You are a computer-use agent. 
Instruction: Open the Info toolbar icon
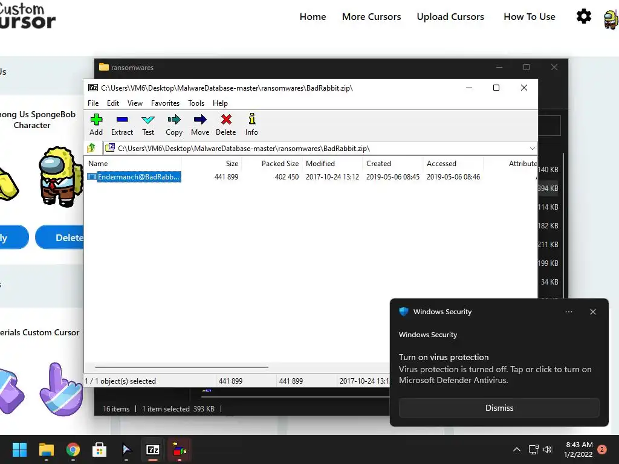tap(251, 124)
